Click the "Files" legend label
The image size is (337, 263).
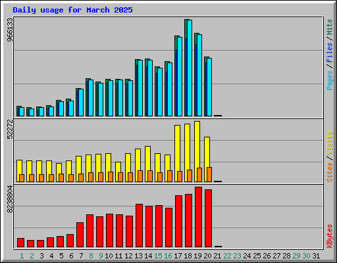click(329, 53)
